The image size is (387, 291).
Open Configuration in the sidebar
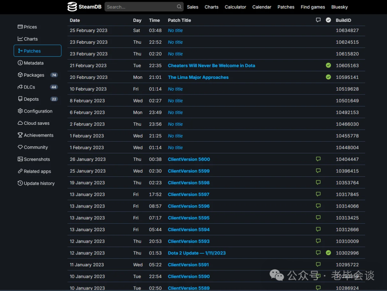35,111
